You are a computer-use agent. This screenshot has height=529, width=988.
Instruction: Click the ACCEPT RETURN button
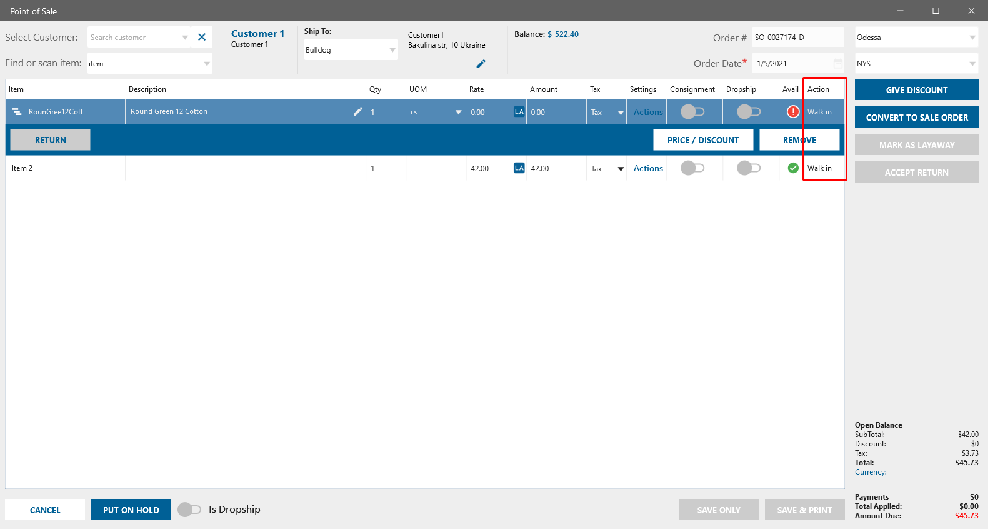click(x=917, y=173)
